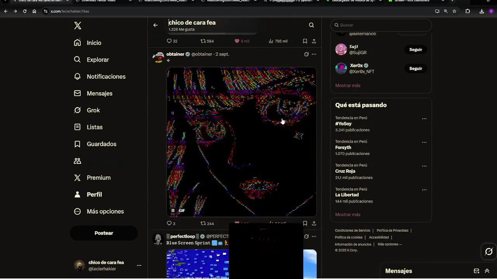The width and height of the screenshot is (497, 279).
Task: Reply to the post with 32 comments
Action: coord(172,41)
